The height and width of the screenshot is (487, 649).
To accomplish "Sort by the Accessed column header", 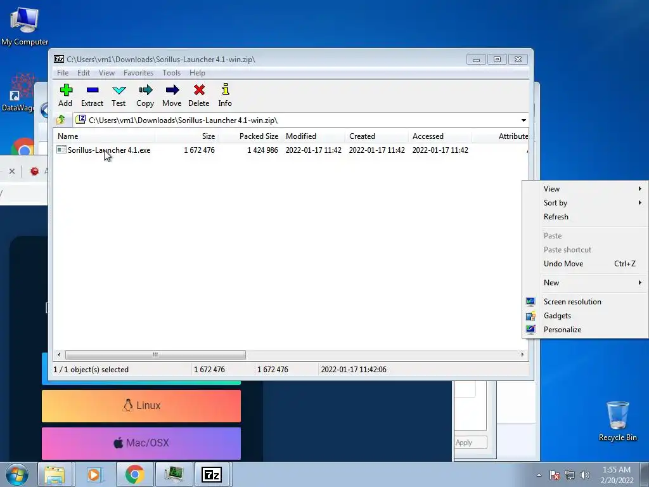I will 440,136.
